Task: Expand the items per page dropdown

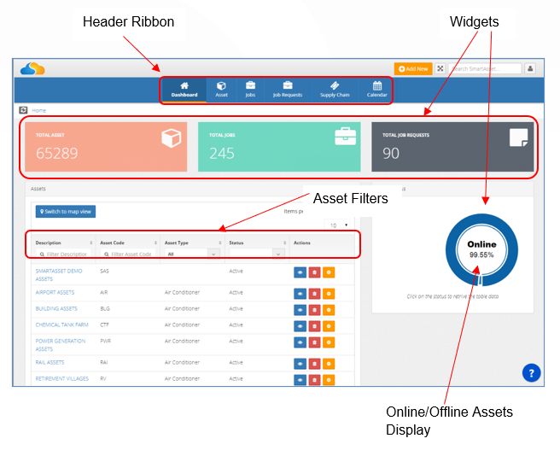Action: coord(338,225)
